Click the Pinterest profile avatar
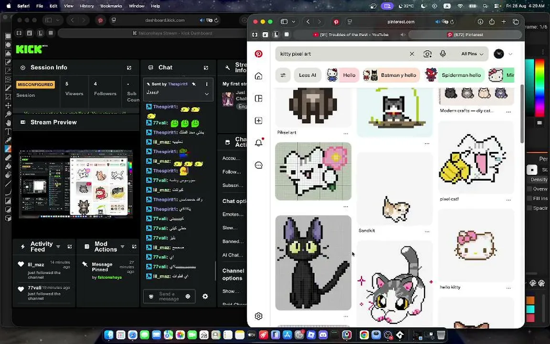The image size is (550, 344). 499,54
